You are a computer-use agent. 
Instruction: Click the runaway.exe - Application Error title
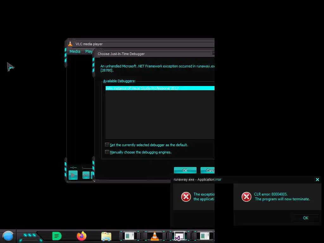click(197, 179)
